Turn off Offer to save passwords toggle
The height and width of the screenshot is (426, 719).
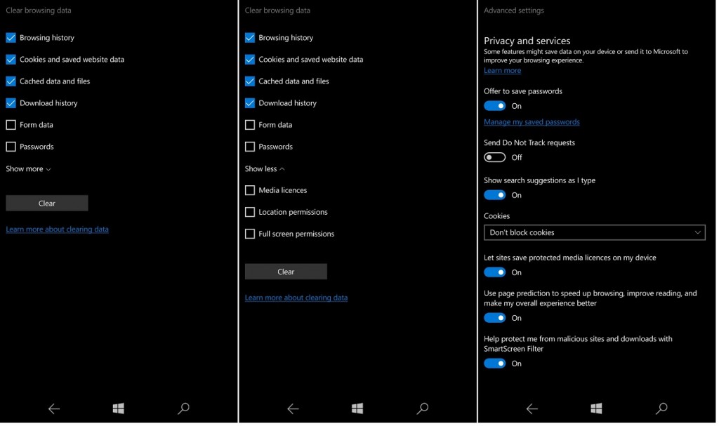click(x=495, y=106)
